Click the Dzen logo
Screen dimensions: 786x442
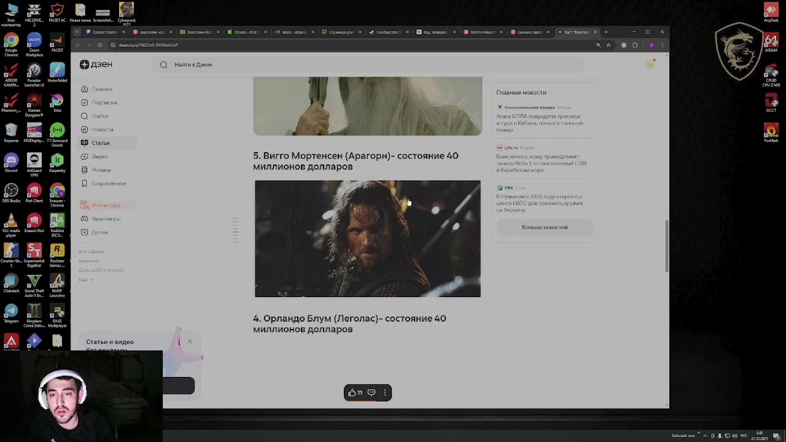pos(96,64)
